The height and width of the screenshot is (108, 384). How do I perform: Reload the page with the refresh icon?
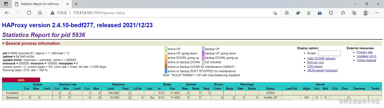click(29, 13)
